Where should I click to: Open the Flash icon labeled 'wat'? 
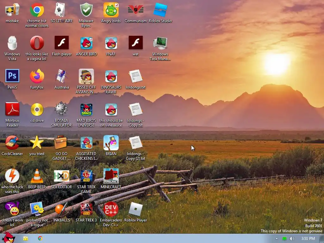[135, 43]
